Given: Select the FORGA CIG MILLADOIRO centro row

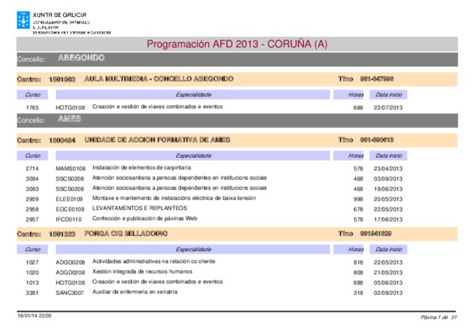Looking at the screenshot, I should point(237,234).
